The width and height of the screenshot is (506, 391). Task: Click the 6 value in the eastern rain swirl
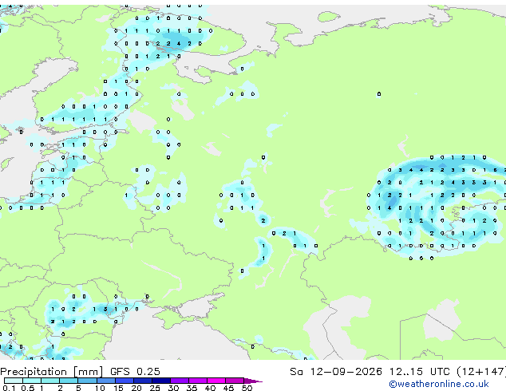point(495,170)
